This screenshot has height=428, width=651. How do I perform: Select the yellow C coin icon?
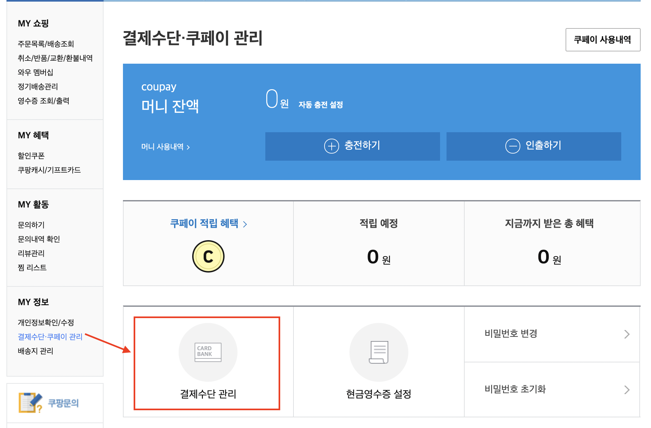pyautogui.click(x=208, y=256)
